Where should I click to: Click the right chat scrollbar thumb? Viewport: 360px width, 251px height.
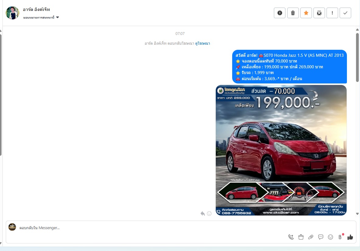(357, 57)
